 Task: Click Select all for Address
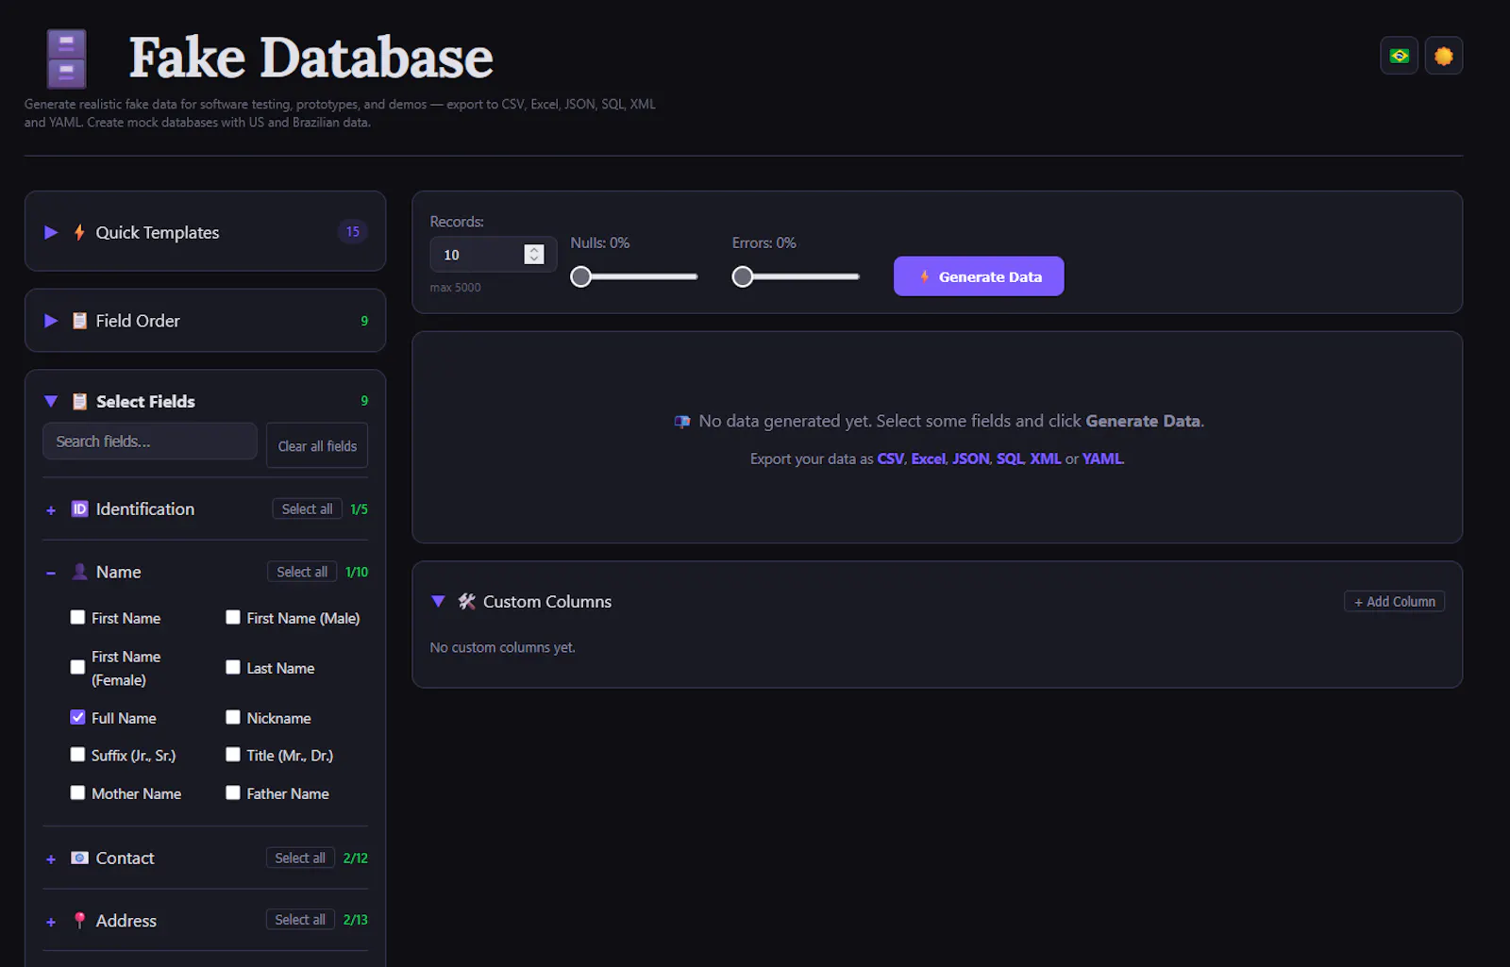click(x=300, y=920)
